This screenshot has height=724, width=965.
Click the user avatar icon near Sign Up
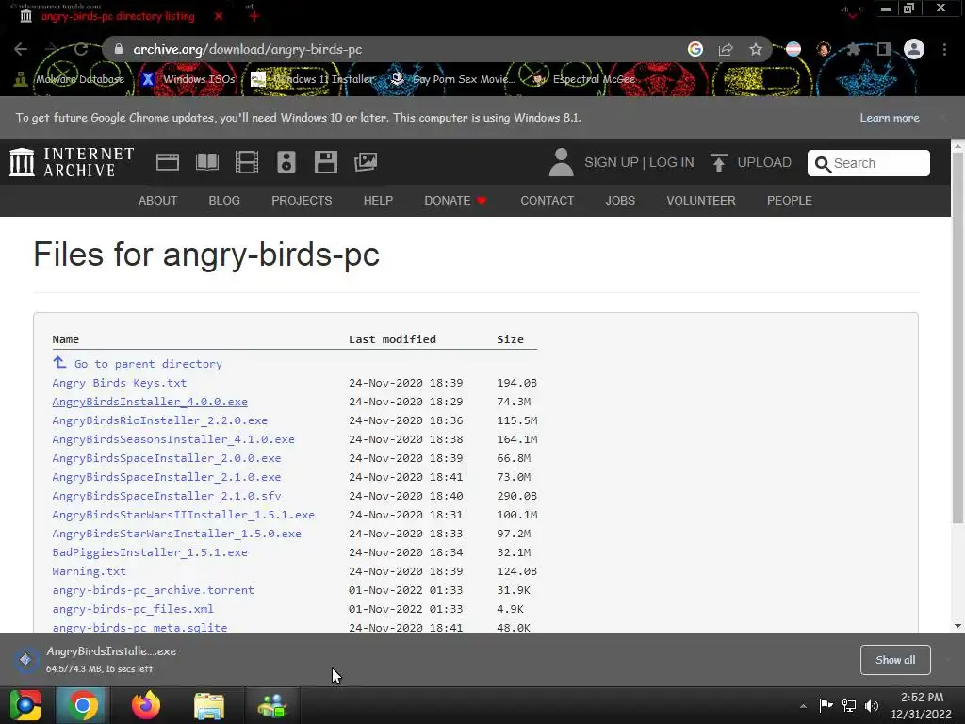click(x=561, y=162)
